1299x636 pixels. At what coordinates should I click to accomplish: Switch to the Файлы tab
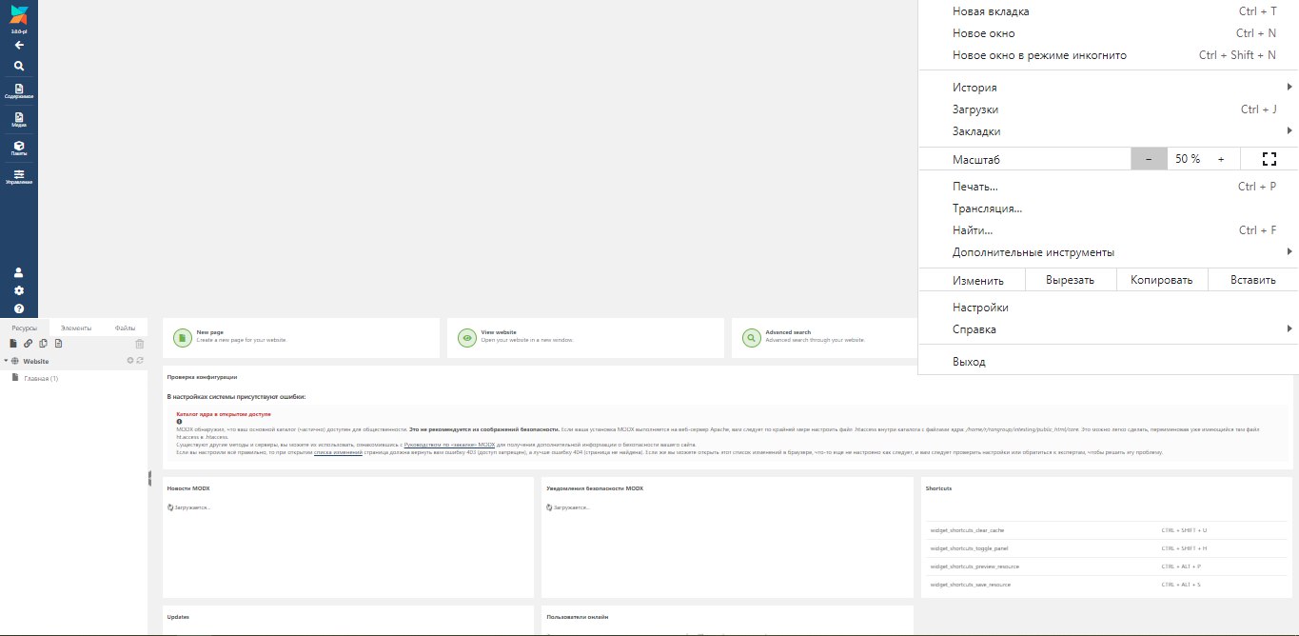[x=125, y=328]
